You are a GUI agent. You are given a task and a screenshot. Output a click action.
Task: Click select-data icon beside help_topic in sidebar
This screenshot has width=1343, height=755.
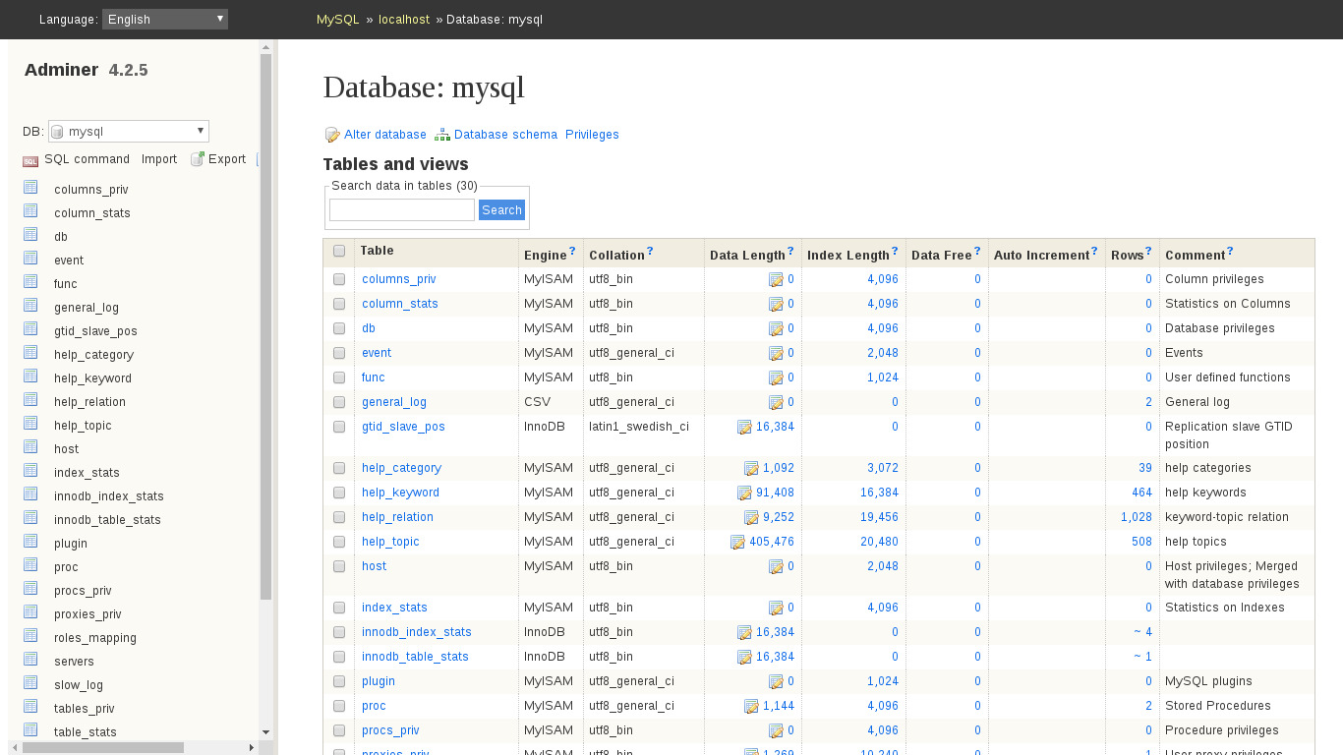[30, 425]
